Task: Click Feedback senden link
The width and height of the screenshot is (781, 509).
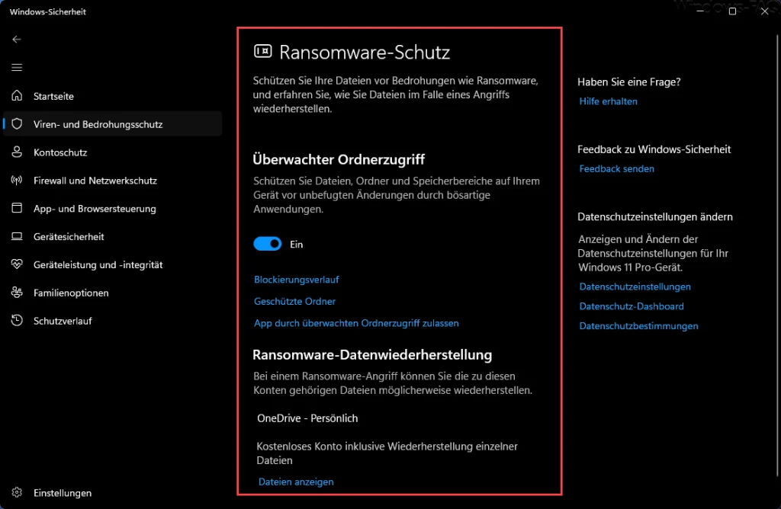Action: click(616, 168)
